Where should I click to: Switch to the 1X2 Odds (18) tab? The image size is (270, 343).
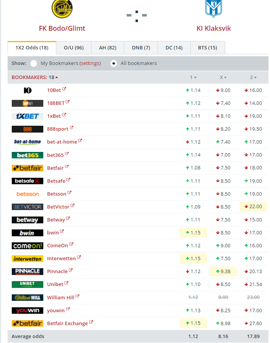tap(32, 48)
